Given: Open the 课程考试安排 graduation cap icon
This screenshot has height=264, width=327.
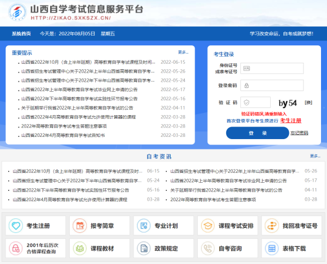Looking at the screenshot, I should tap(208, 226).
